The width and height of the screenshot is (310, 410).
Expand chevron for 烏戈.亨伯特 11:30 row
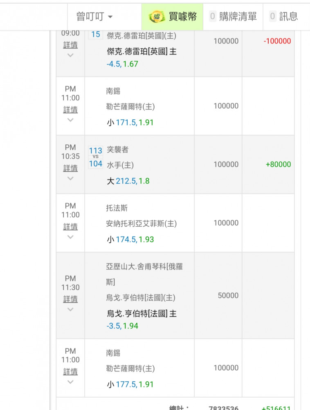pyautogui.click(x=70, y=310)
